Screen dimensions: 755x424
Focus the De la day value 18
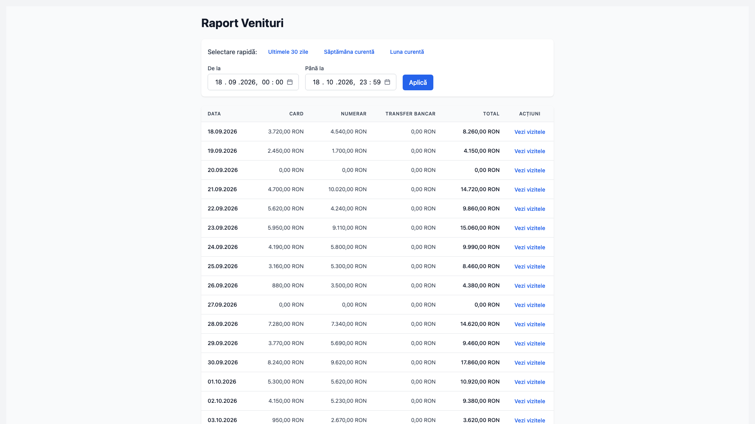pos(219,82)
